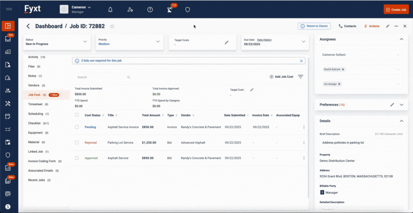Screen dimensions: 413x213
Task: Click the star icon to favorite job
Action: pos(112,26)
